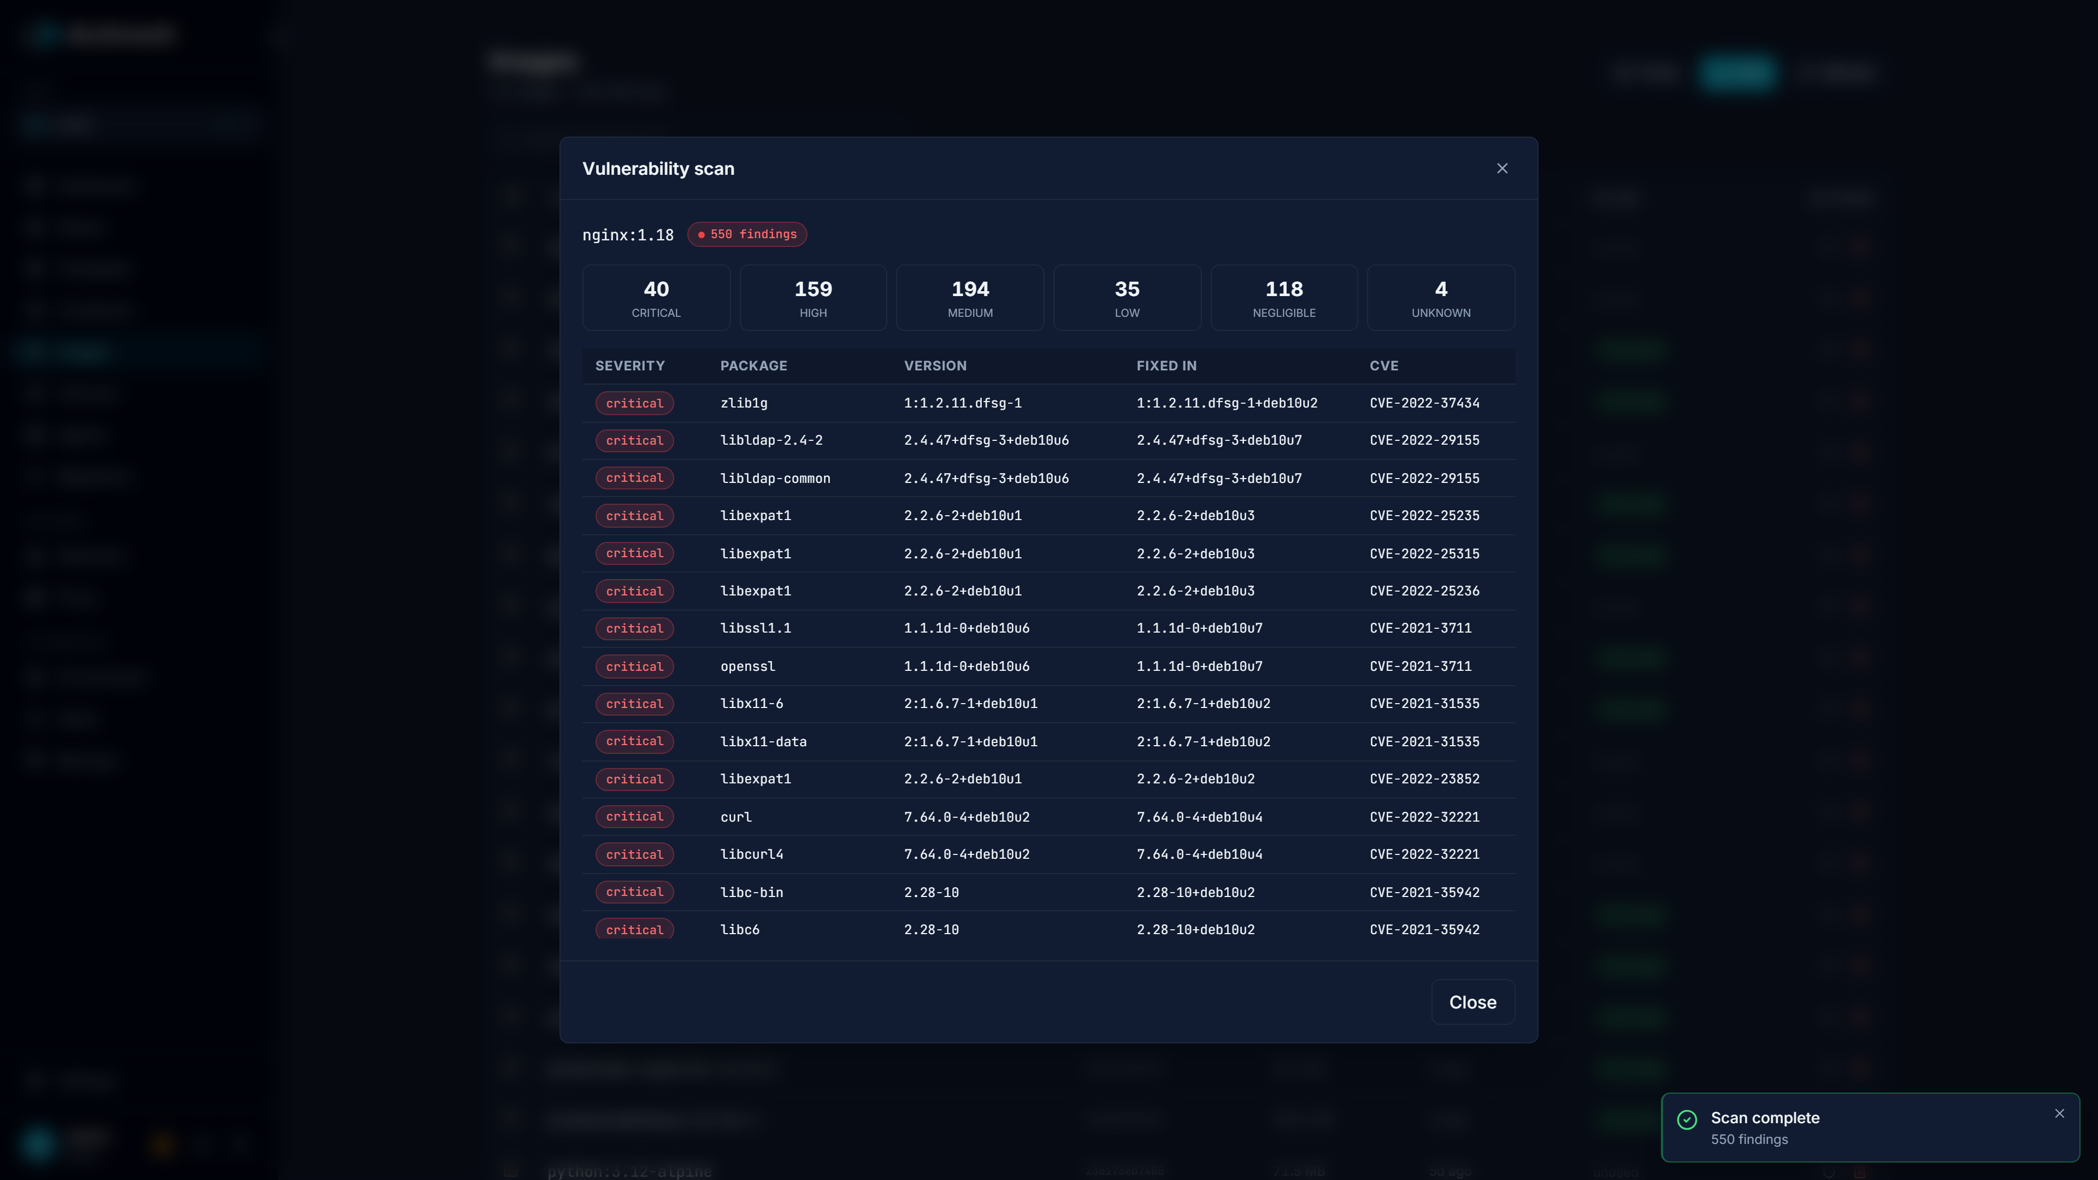Select the LOW severity count card
Viewport: 2098px width, 1180px height.
coord(1127,297)
